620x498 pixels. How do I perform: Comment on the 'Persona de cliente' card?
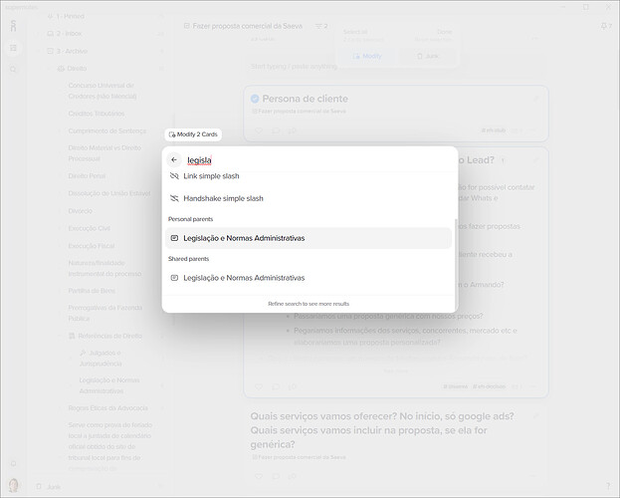point(276,130)
